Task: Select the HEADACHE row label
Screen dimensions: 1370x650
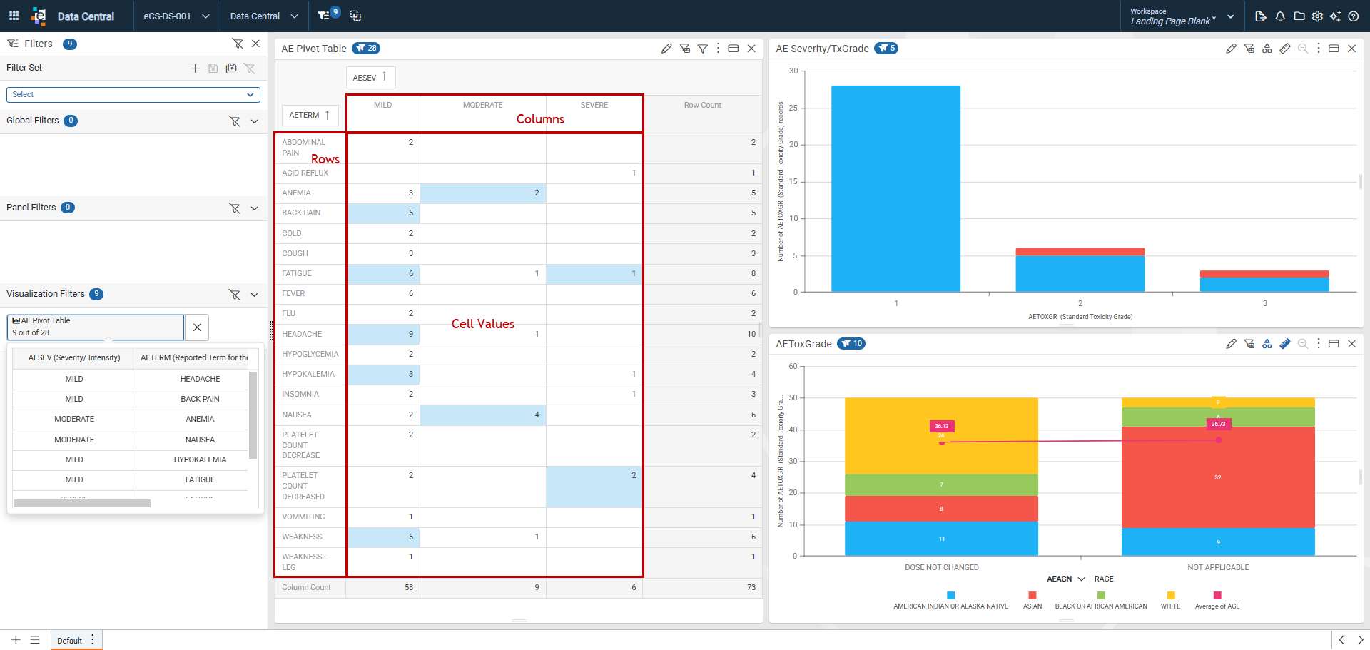Action: coord(302,334)
